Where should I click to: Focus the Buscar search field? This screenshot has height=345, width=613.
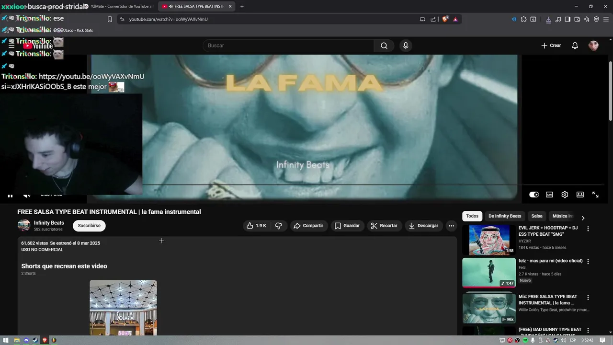pos(288,46)
